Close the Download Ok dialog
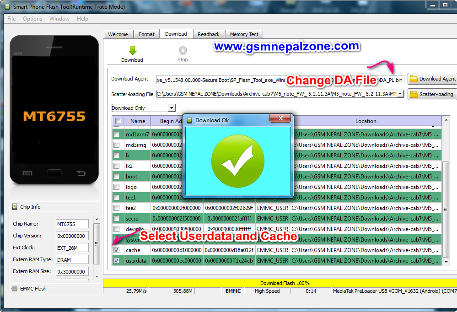457x312 pixels. [x=280, y=118]
